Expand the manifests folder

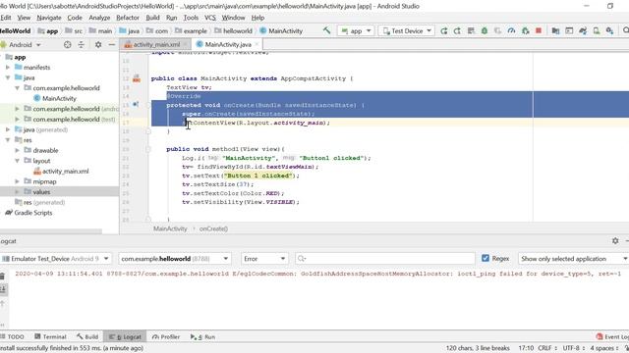(8, 68)
